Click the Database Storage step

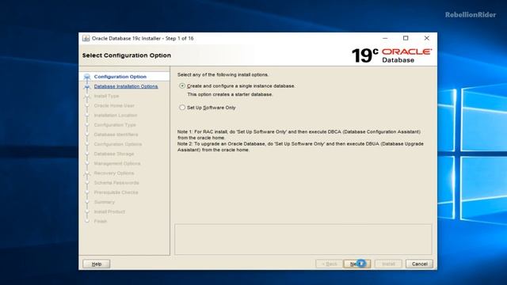(x=114, y=154)
